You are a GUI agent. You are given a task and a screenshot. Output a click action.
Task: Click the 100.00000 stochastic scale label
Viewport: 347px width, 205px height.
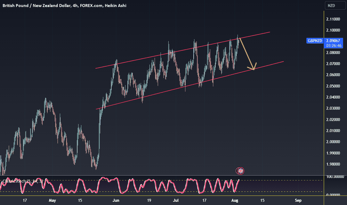tap(335, 177)
